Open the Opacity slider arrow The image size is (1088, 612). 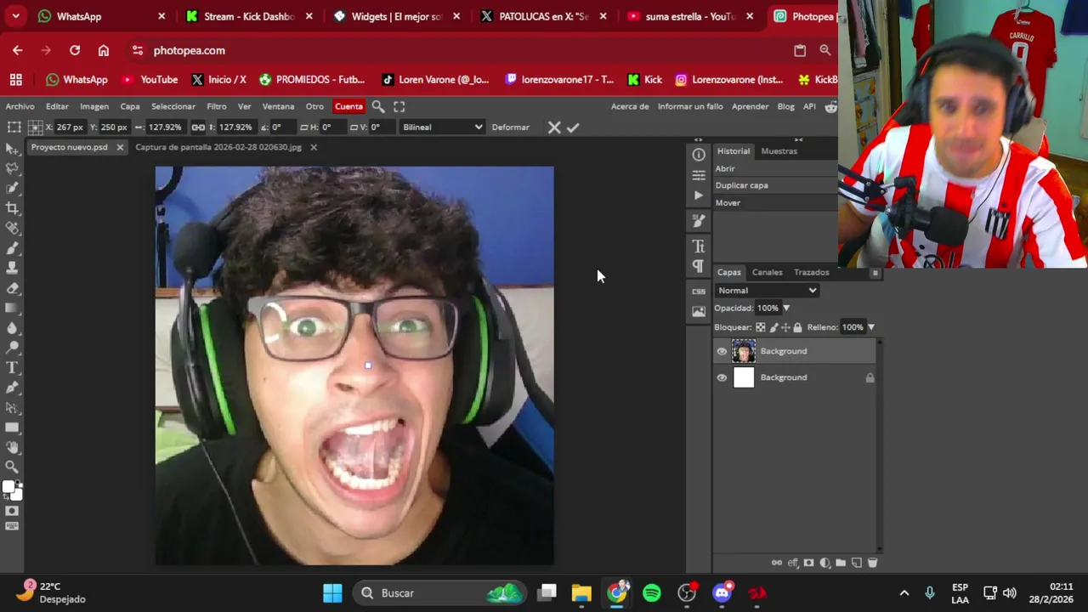click(786, 309)
